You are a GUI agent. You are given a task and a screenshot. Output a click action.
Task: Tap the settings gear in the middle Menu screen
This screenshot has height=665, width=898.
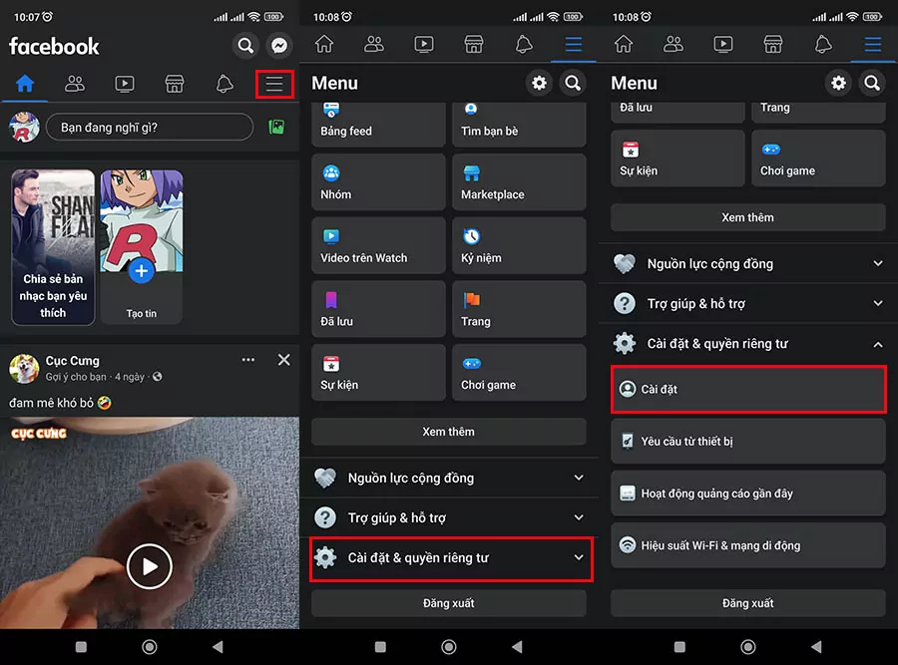coord(539,83)
